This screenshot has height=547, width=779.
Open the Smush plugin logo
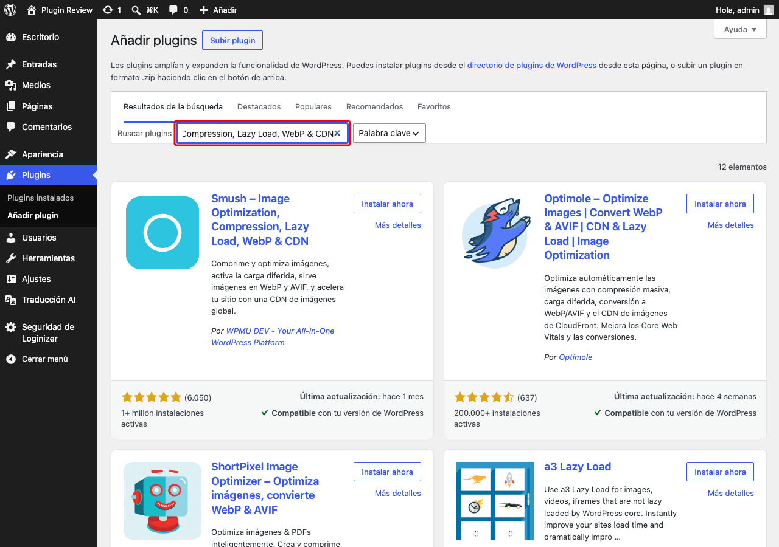162,233
